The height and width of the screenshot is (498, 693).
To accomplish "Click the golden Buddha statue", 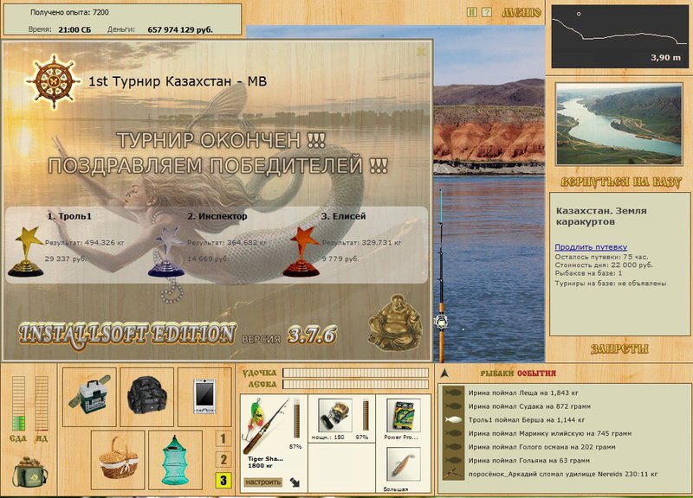I will pyautogui.click(x=395, y=322).
